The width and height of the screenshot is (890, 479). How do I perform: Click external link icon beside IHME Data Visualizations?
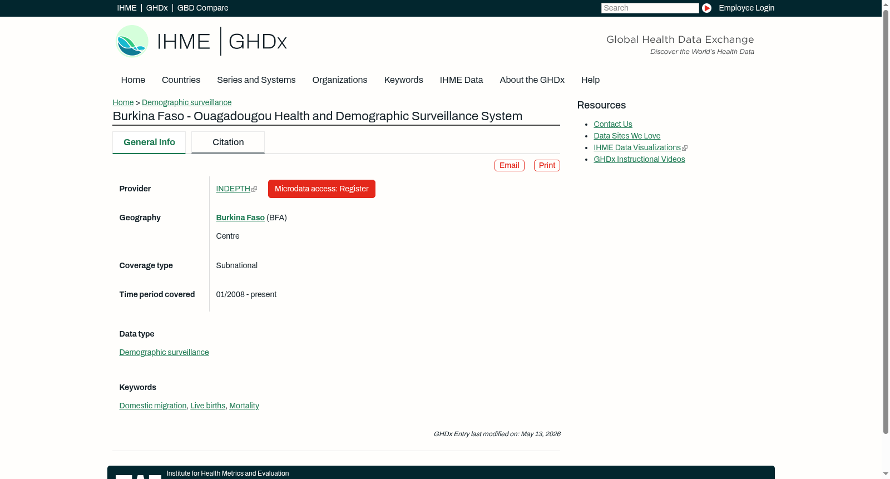coord(685,148)
